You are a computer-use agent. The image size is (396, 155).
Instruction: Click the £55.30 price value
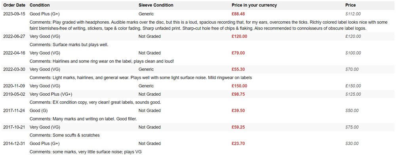click(238, 69)
